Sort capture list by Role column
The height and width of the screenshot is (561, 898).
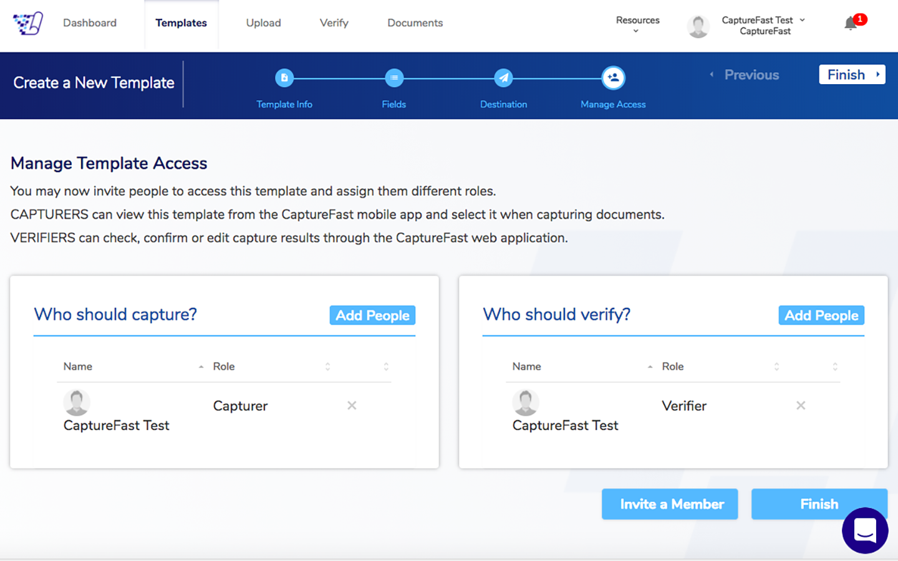(271, 367)
